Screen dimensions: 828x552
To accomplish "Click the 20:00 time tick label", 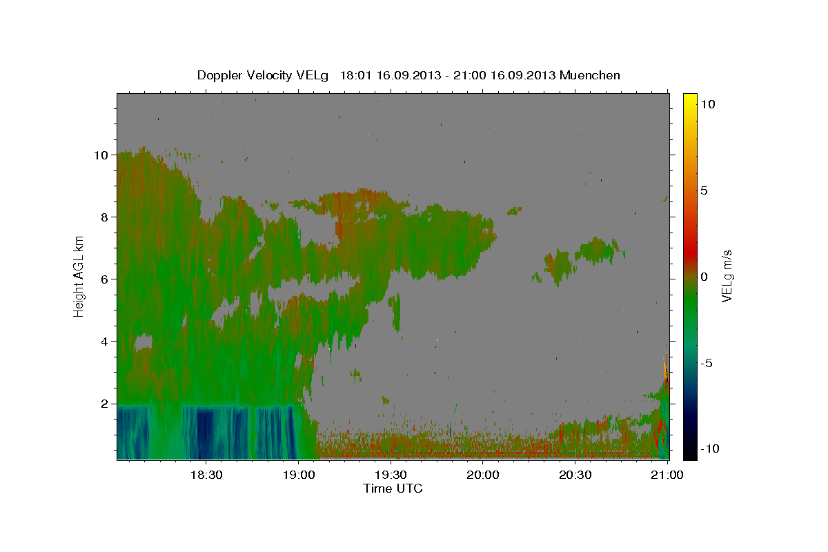I will [483, 475].
